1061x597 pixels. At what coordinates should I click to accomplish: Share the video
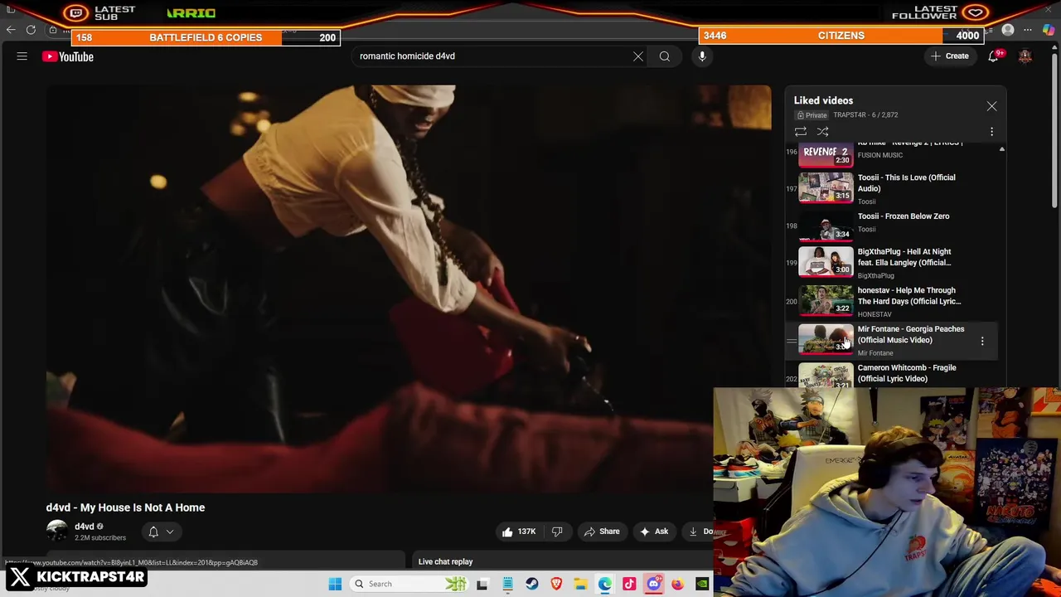click(602, 531)
